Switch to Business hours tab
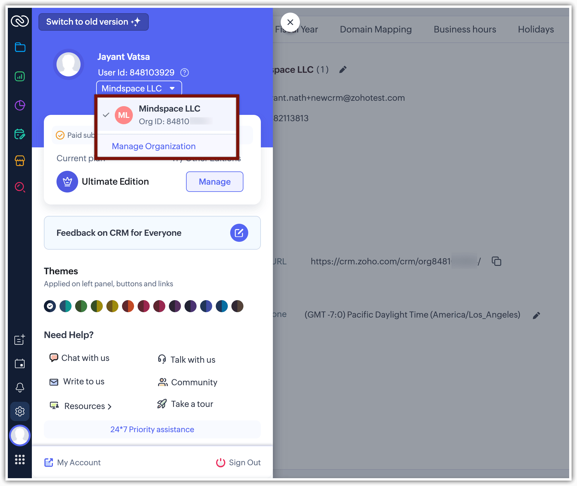Image resolution: width=577 pixels, height=486 pixels. click(465, 29)
